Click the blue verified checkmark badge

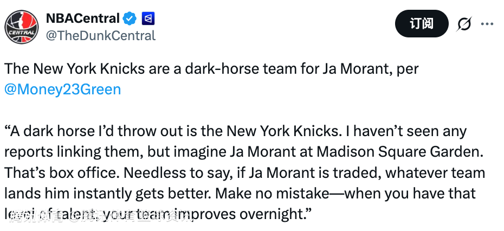[x=129, y=18]
